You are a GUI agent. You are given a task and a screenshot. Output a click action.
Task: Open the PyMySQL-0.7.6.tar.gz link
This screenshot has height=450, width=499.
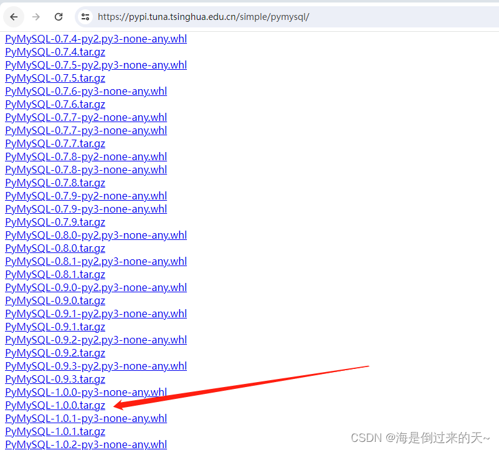pos(55,104)
